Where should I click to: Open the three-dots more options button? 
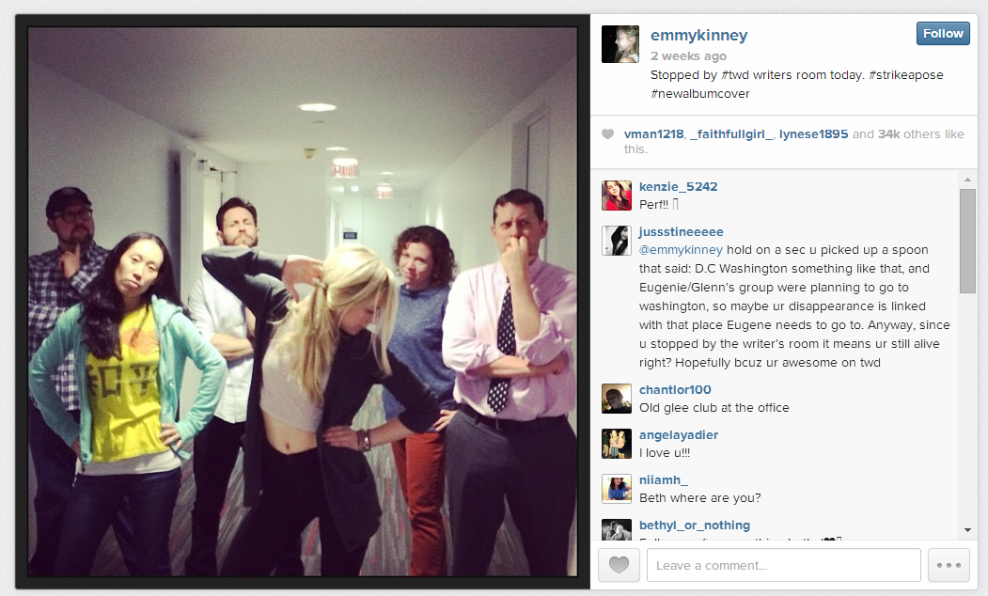(949, 565)
